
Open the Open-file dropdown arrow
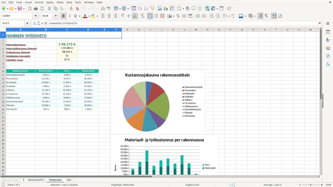[x=16, y=9]
